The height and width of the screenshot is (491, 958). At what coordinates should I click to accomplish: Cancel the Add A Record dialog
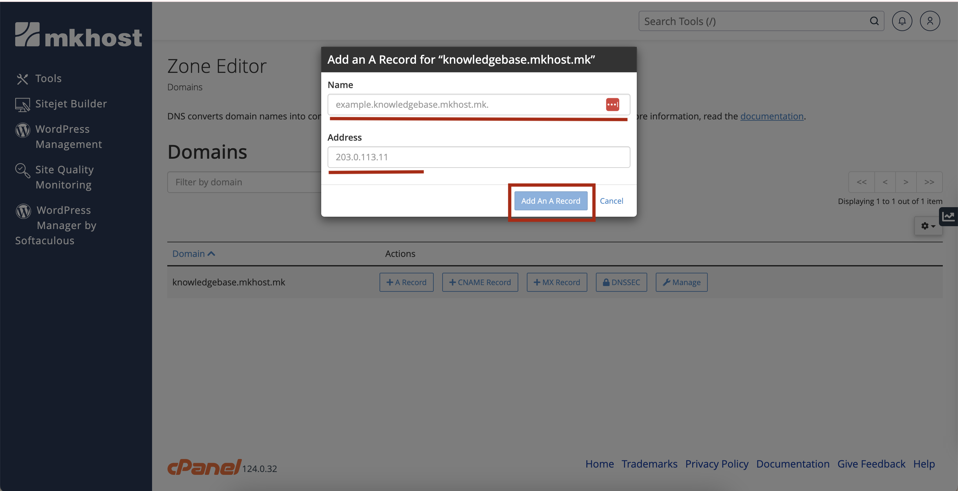pos(611,201)
